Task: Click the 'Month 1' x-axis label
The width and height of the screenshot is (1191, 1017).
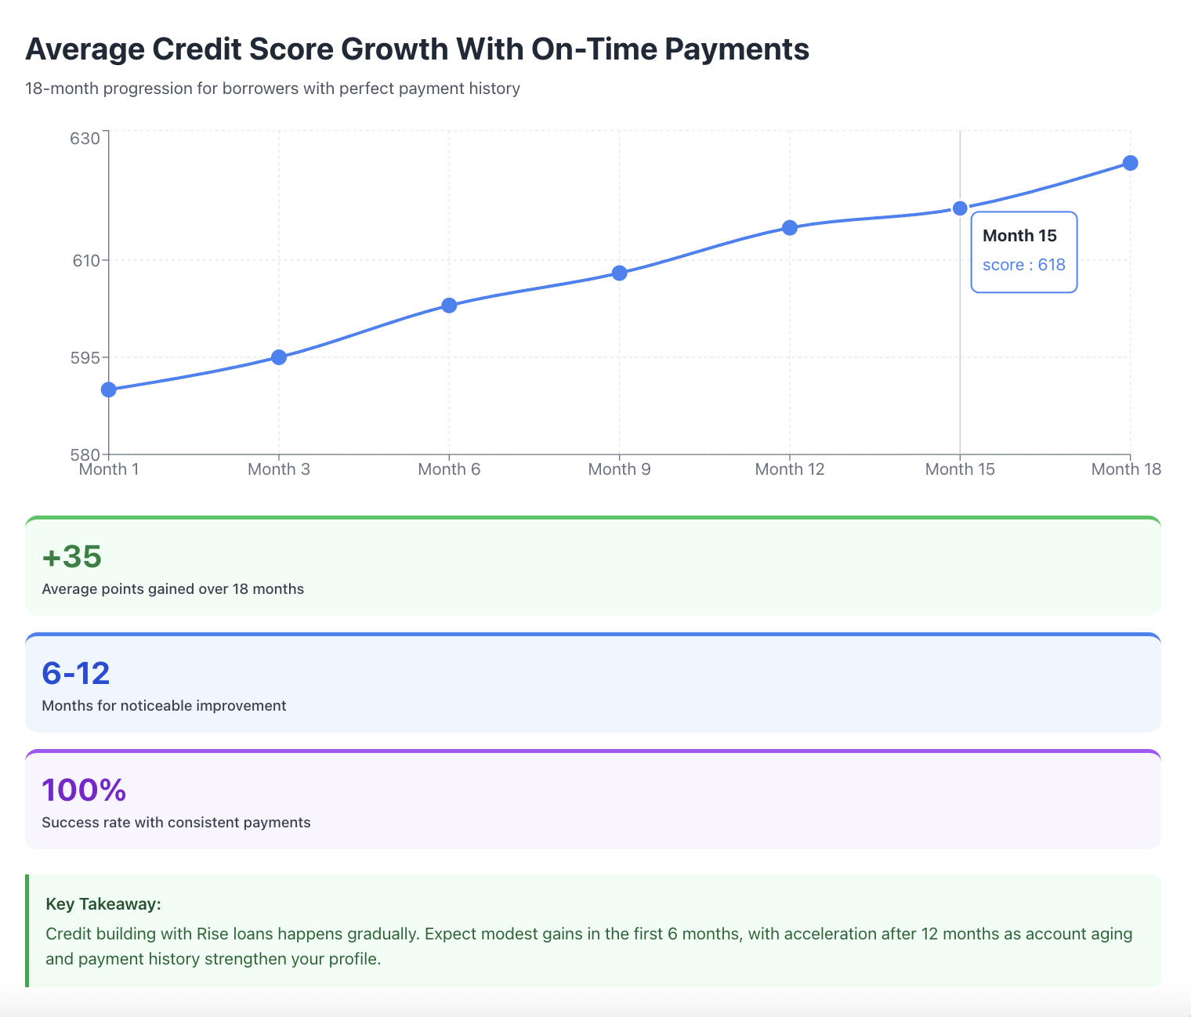Action: coord(109,469)
